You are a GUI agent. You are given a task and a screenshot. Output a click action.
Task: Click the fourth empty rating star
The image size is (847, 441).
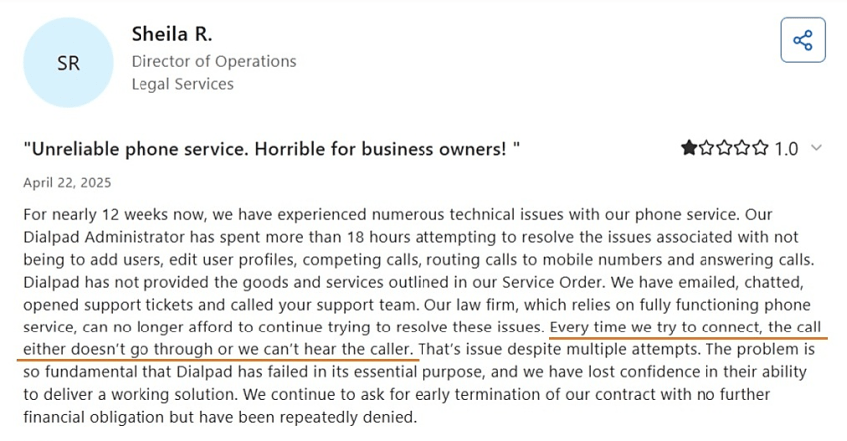(743, 149)
